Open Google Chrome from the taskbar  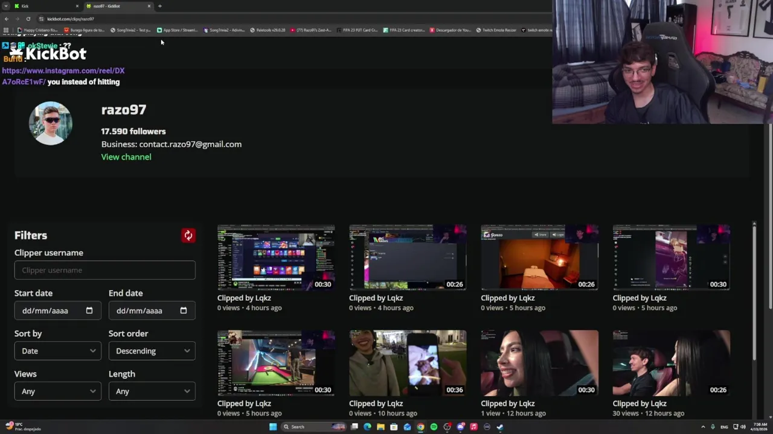[420, 427]
